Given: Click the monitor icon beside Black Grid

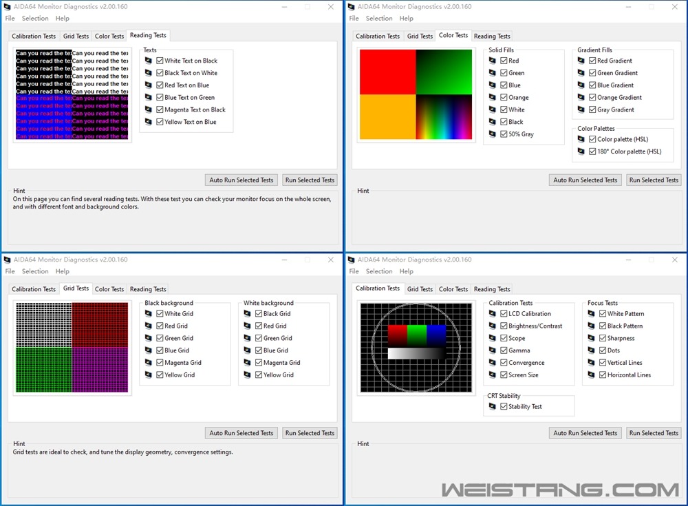Looking at the screenshot, I should [247, 314].
